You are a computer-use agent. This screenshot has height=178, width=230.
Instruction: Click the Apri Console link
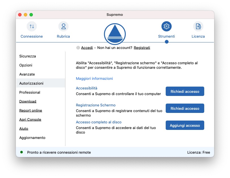(x=30, y=119)
